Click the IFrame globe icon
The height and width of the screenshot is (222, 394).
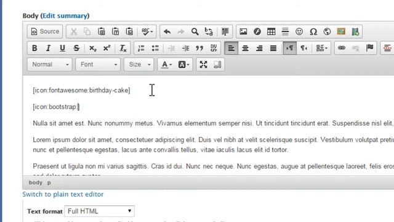(x=327, y=31)
